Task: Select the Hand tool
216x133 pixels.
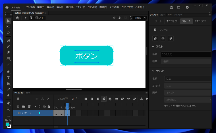Action: pos(8,103)
